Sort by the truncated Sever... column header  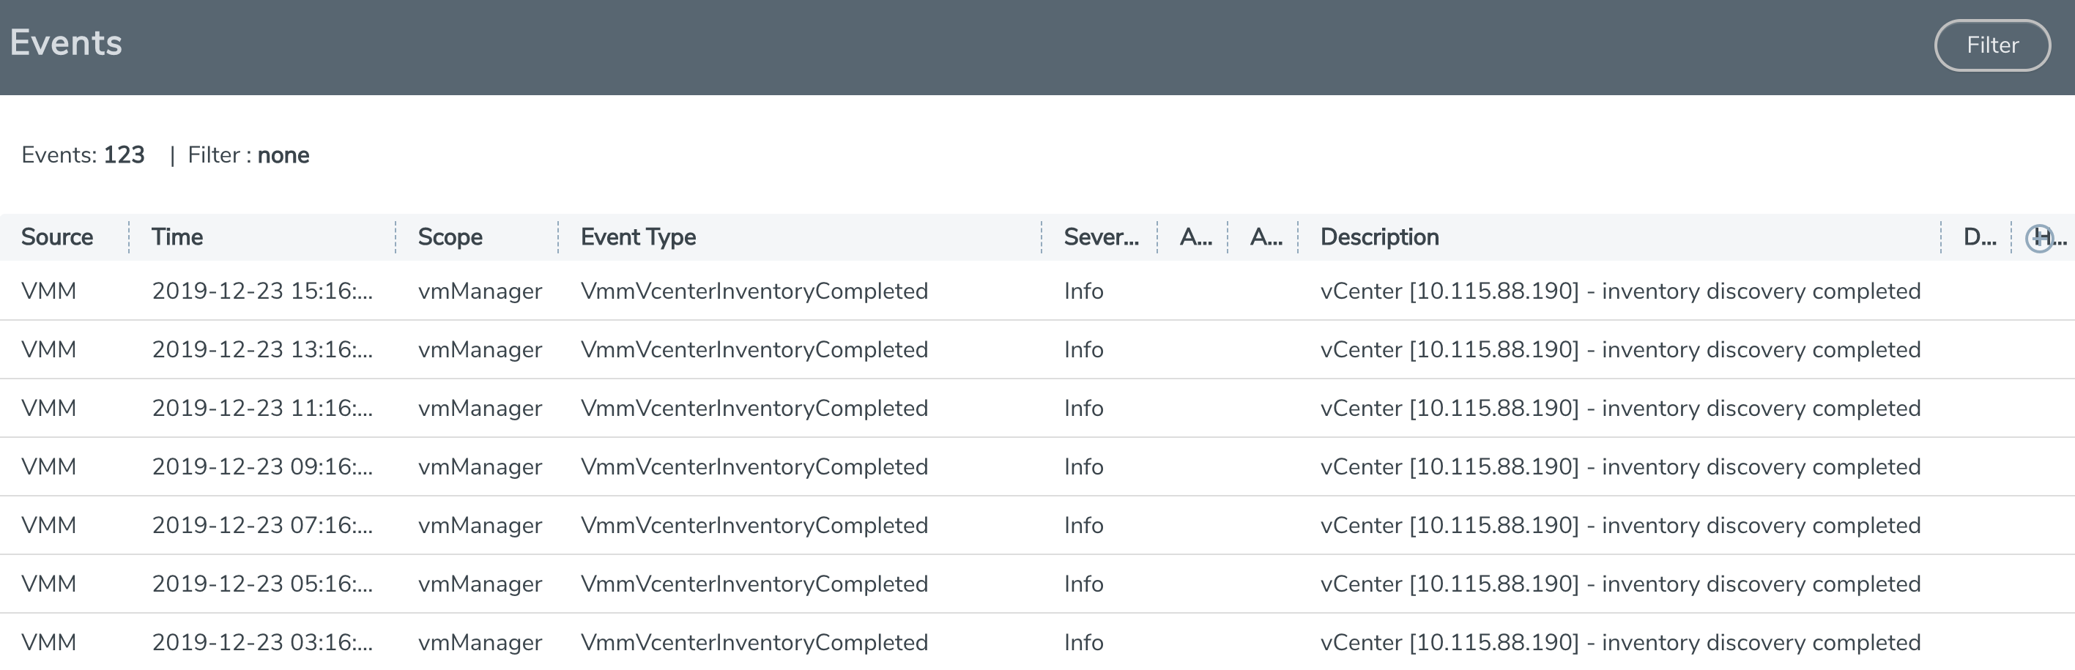pyautogui.click(x=1101, y=237)
